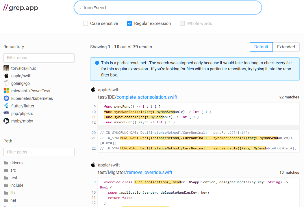Filter by kubernetes/kubernetes repository
This screenshot has width=304, height=207.
pyautogui.click(x=32, y=98)
